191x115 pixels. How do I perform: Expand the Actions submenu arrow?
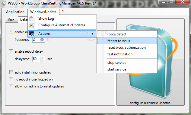point(93,34)
